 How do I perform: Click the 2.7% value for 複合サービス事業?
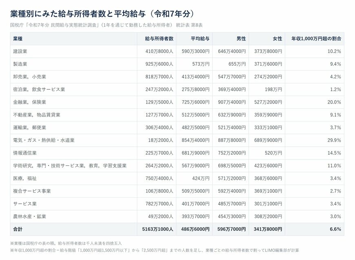tap(335, 191)
